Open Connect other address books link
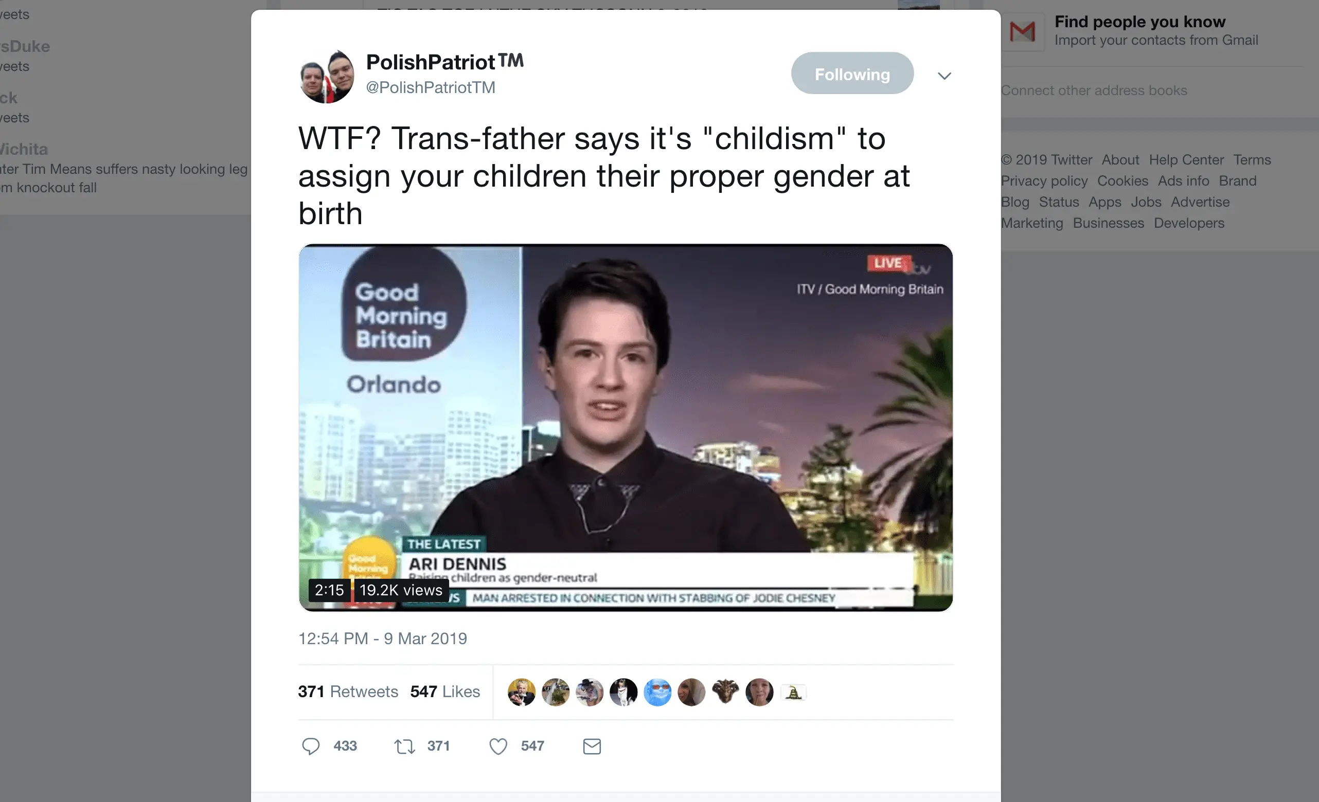1319x802 pixels. click(x=1094, y=90)
